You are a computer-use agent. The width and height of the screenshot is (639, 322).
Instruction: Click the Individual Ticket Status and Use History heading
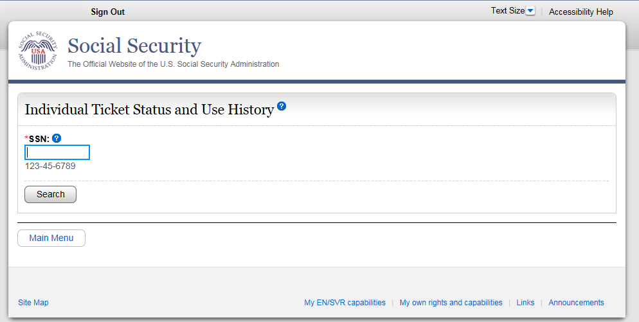[x=149, y=110]
